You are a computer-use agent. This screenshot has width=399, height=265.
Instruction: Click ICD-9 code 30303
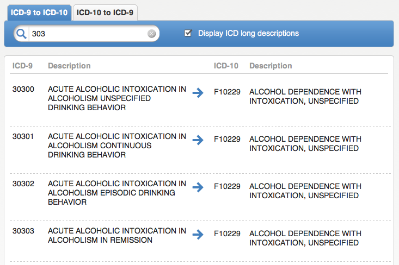tap(23, 231)
